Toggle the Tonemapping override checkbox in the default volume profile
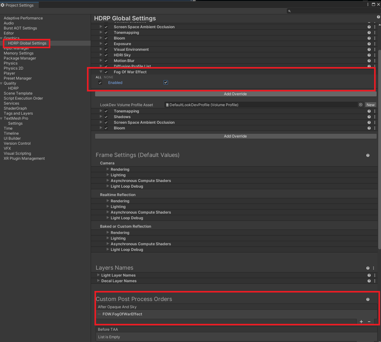 pyautogui.click(x=106, y=33)
